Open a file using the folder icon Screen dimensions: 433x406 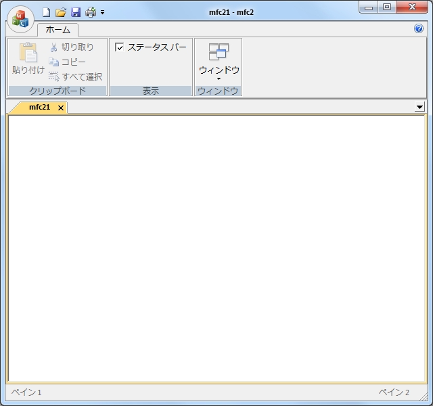click(x=61, y=12)
